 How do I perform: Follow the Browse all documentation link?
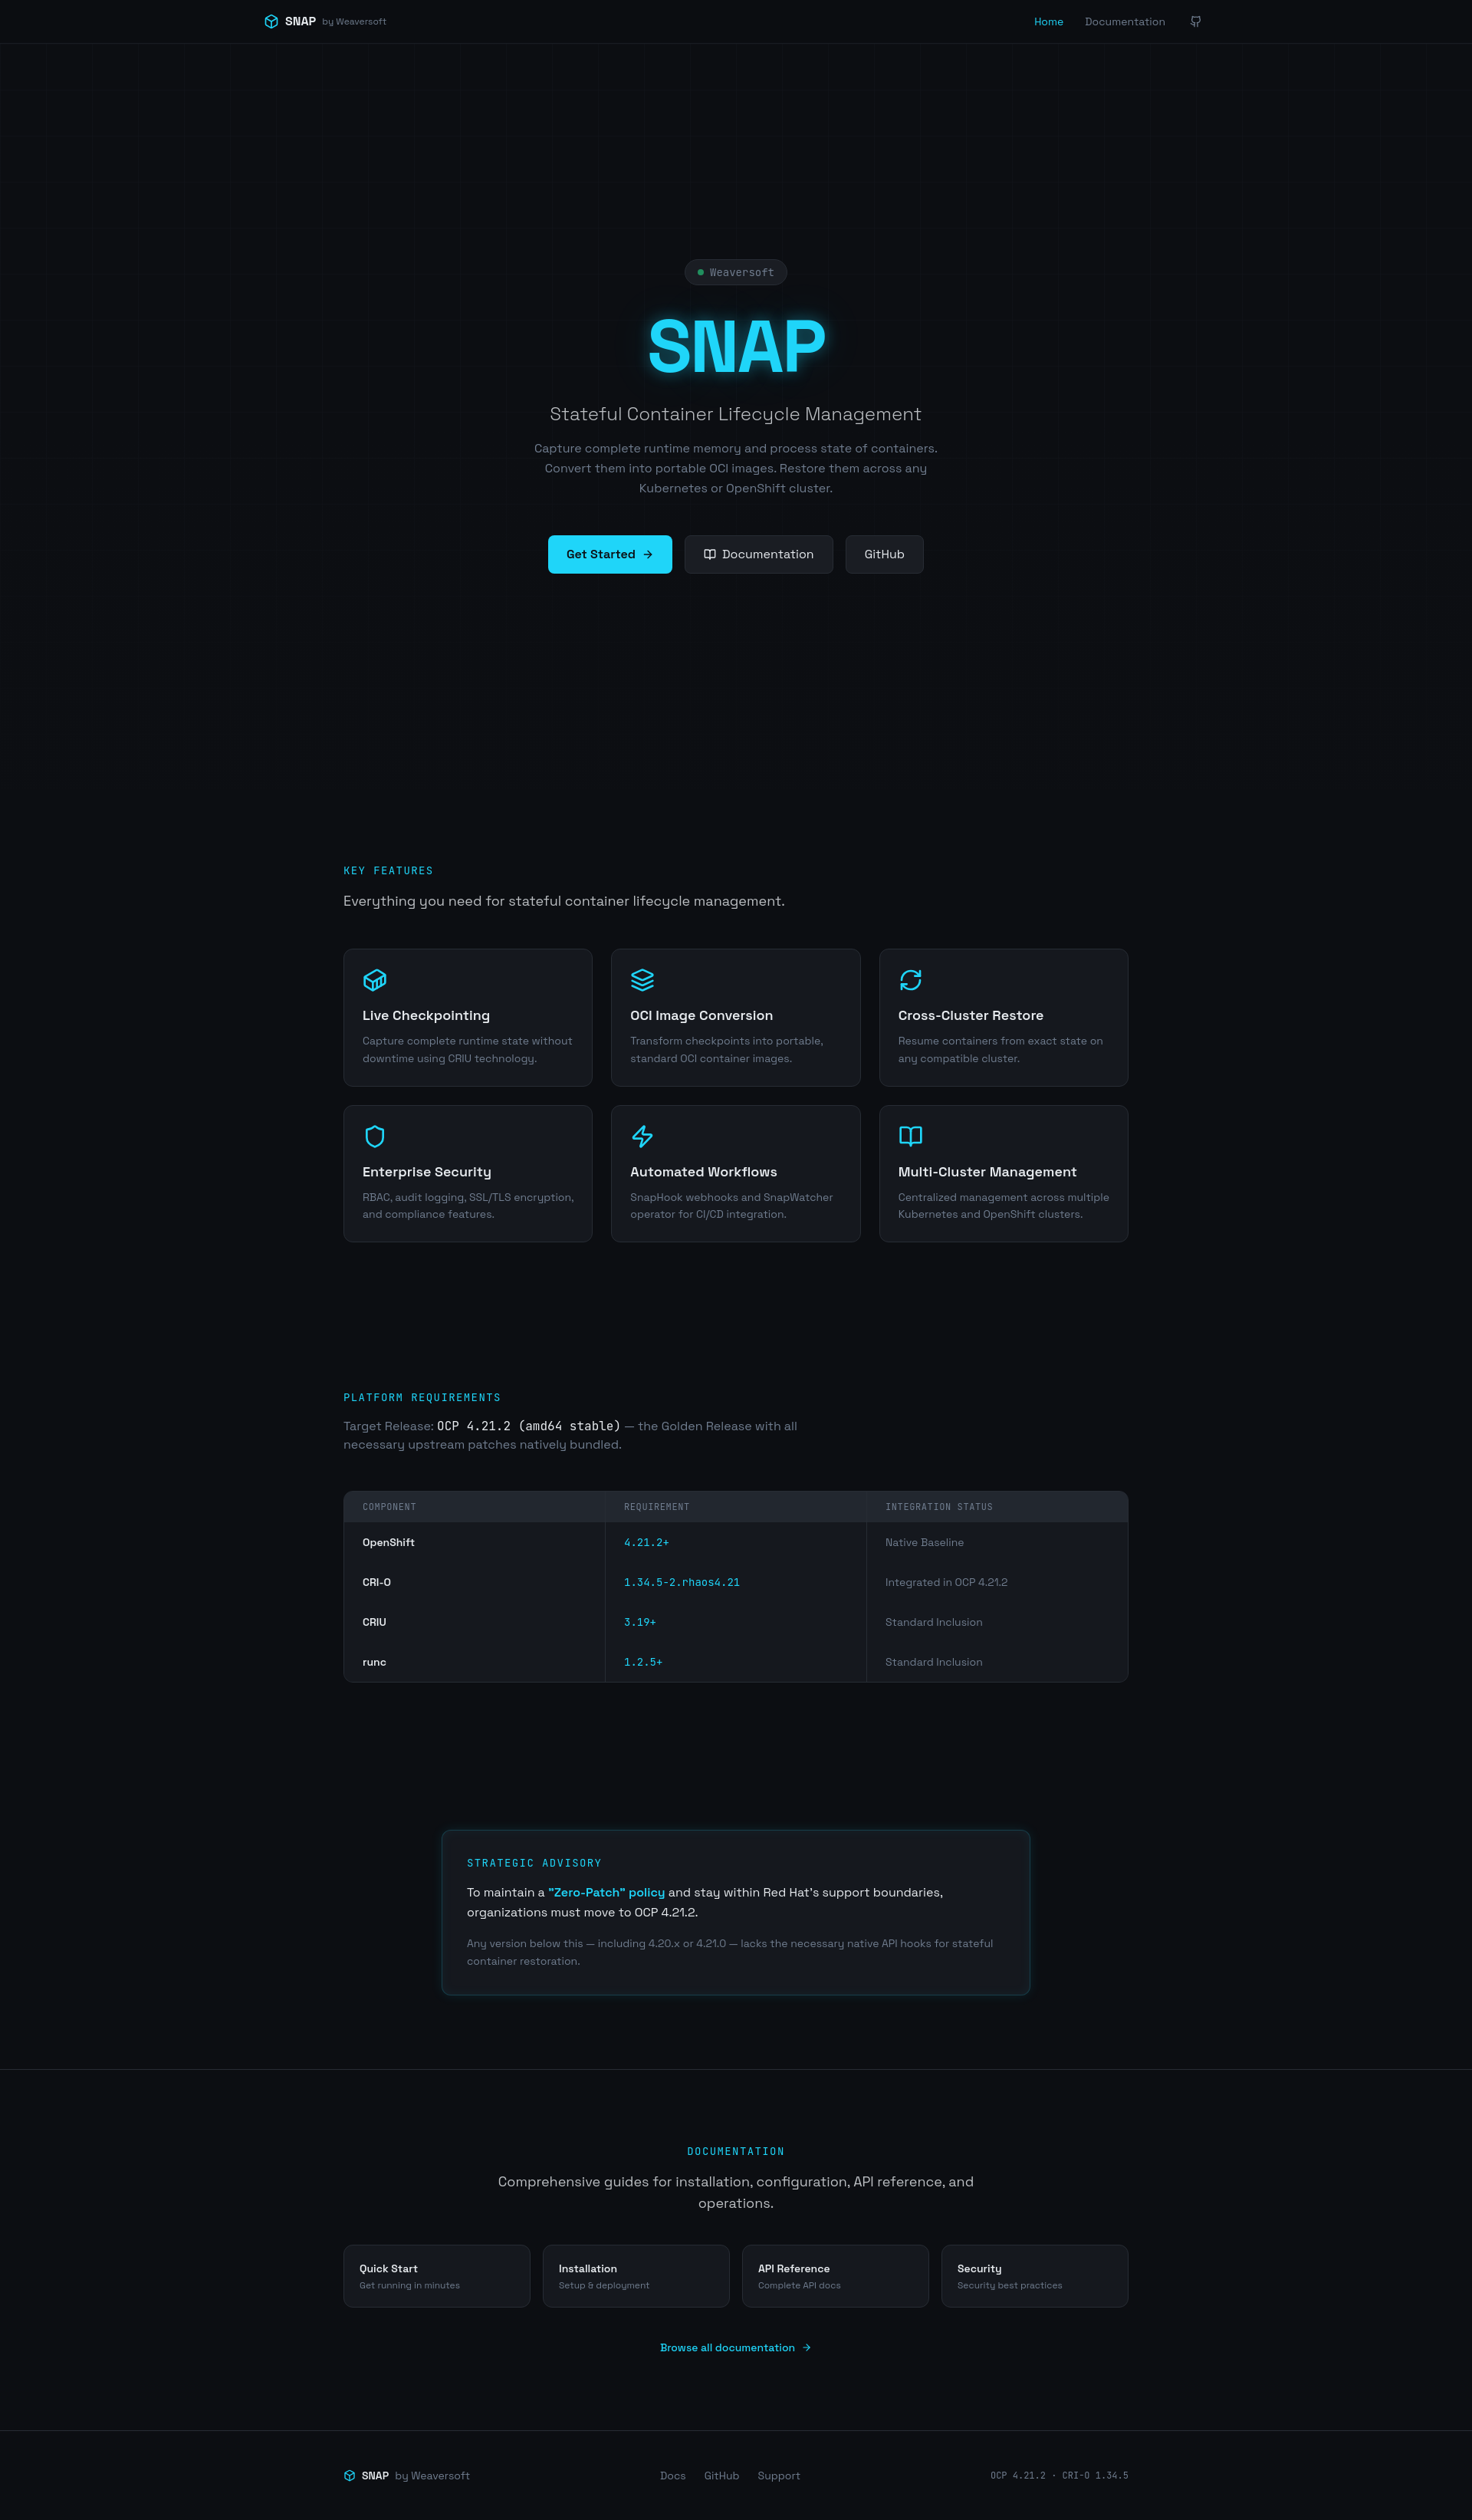coord(735,2347)
